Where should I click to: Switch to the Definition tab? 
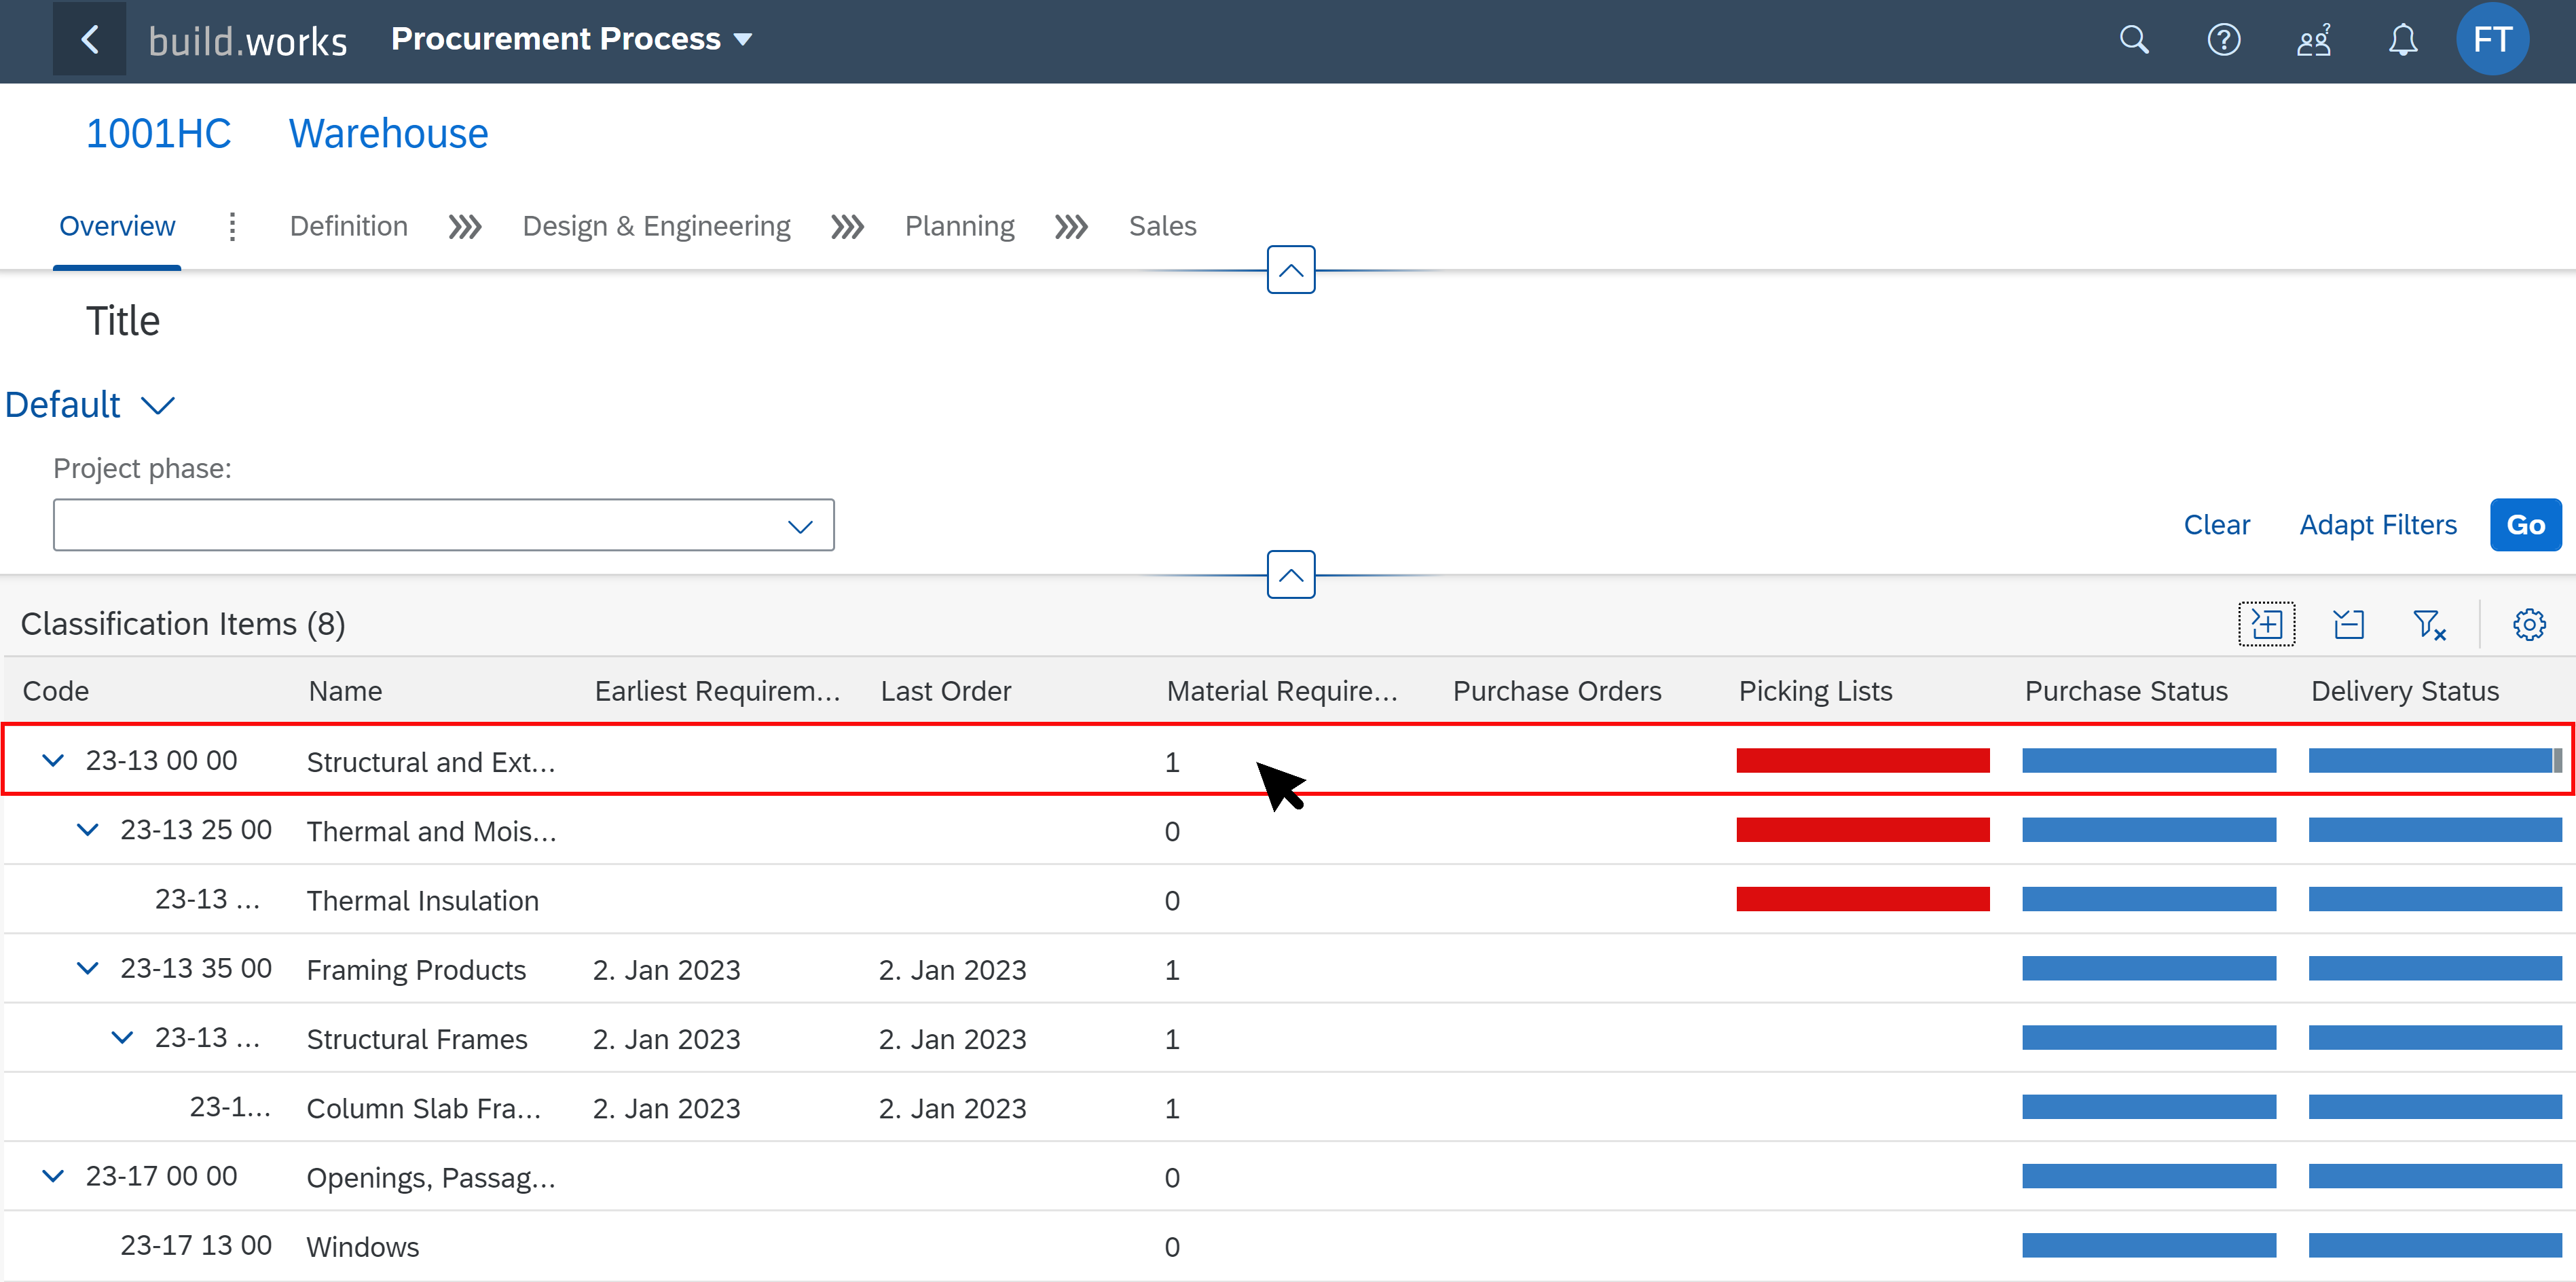point(349,227)
